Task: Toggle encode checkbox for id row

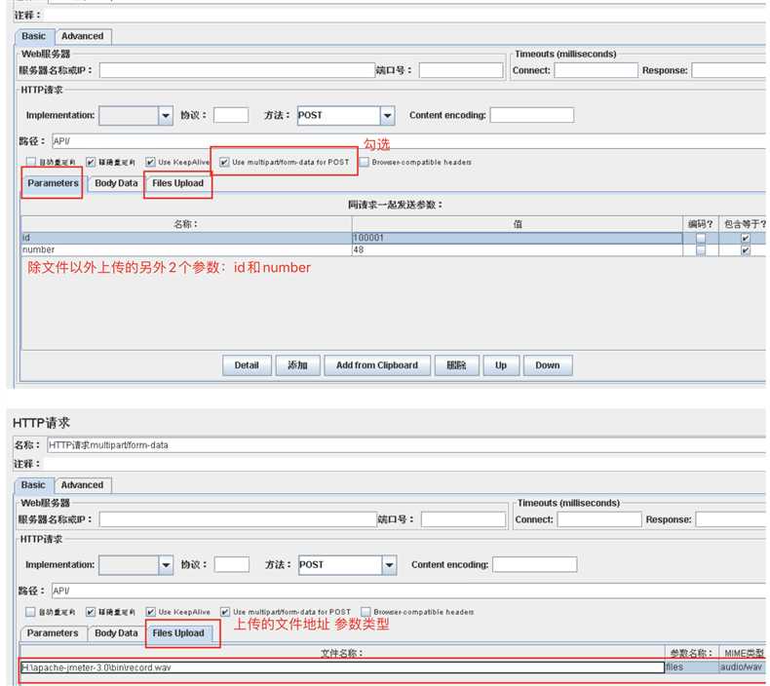Action: pos(701,238)
